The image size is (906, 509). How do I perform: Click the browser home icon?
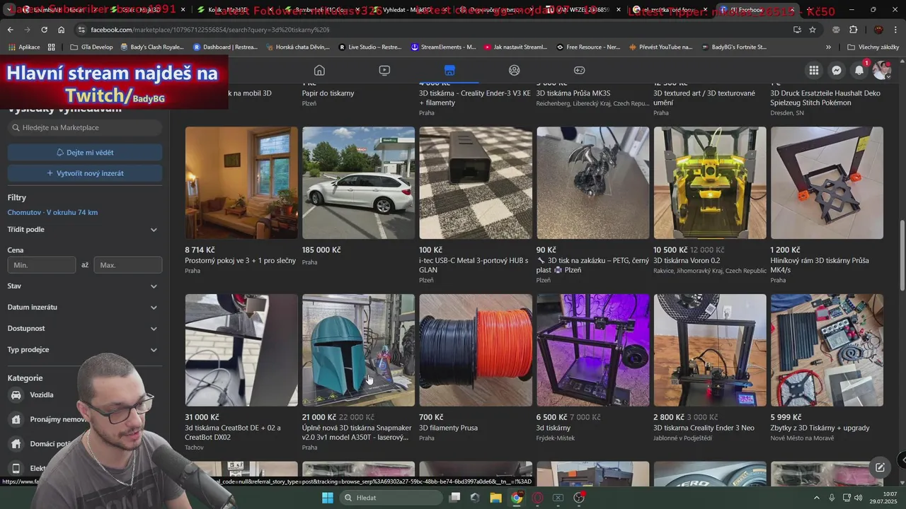coord(62,30)
